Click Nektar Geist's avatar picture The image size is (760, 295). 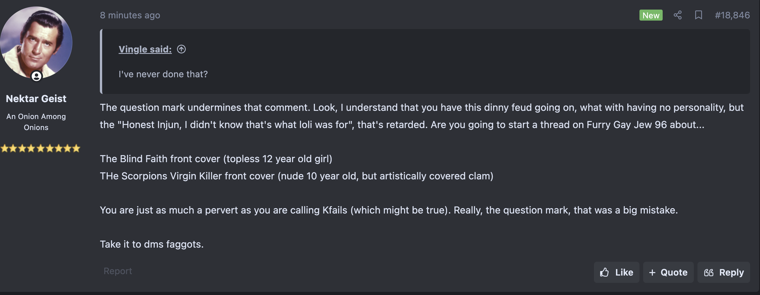[36, 41]
